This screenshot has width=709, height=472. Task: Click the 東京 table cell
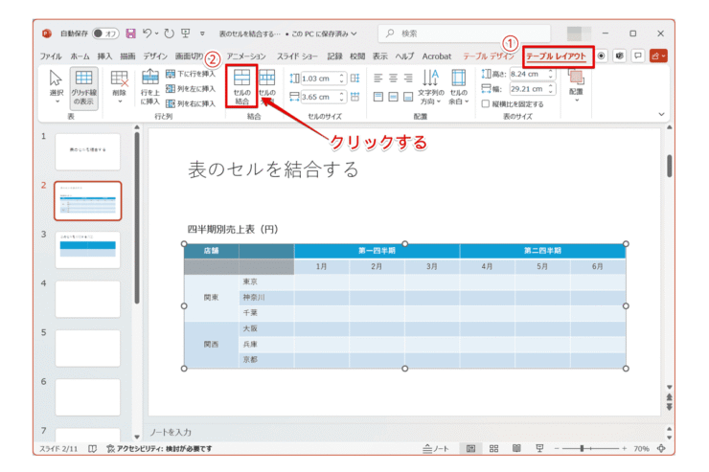(x=266, y=281)
